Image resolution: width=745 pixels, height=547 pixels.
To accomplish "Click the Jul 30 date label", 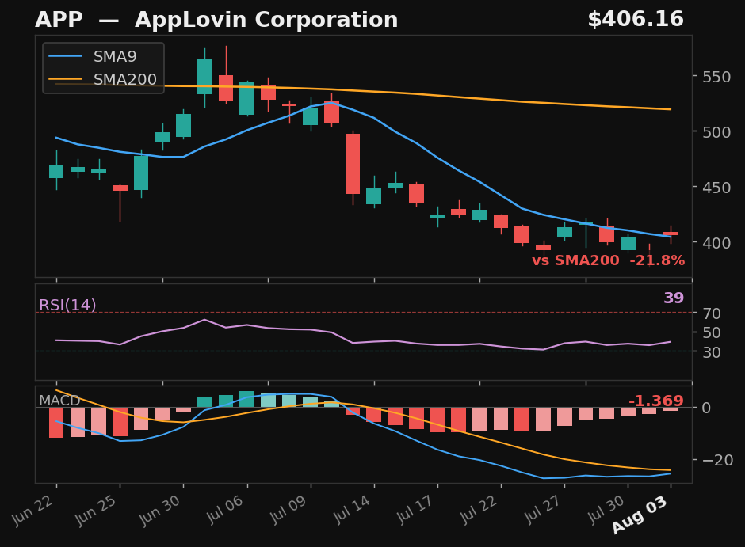I will [606, 510].
